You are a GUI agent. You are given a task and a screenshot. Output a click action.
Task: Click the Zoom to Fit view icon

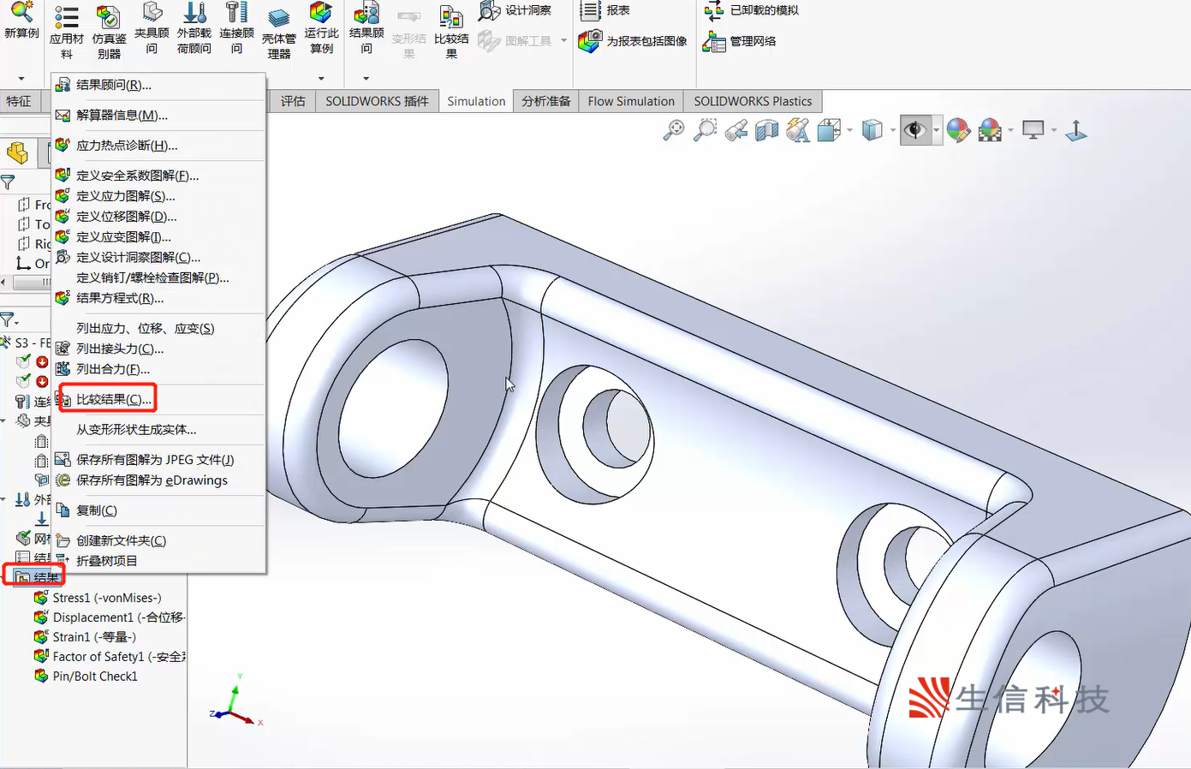[674, 130]
